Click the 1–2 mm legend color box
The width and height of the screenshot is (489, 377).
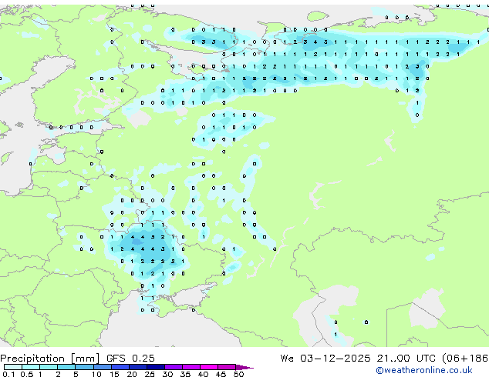click(x=49, y=367)
